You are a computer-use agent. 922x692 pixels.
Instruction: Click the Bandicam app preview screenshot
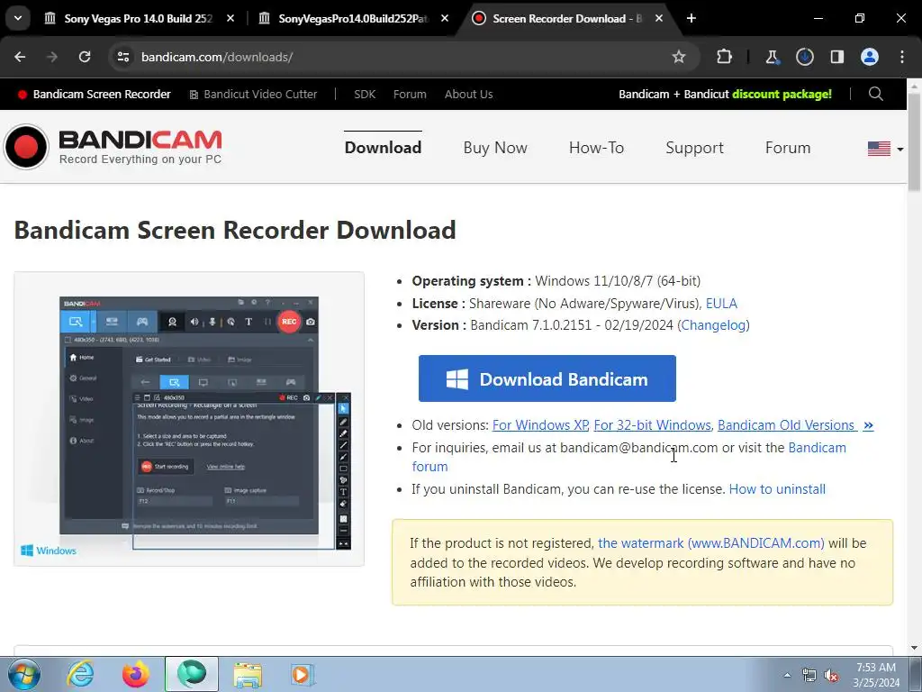[x=189, y=419]
